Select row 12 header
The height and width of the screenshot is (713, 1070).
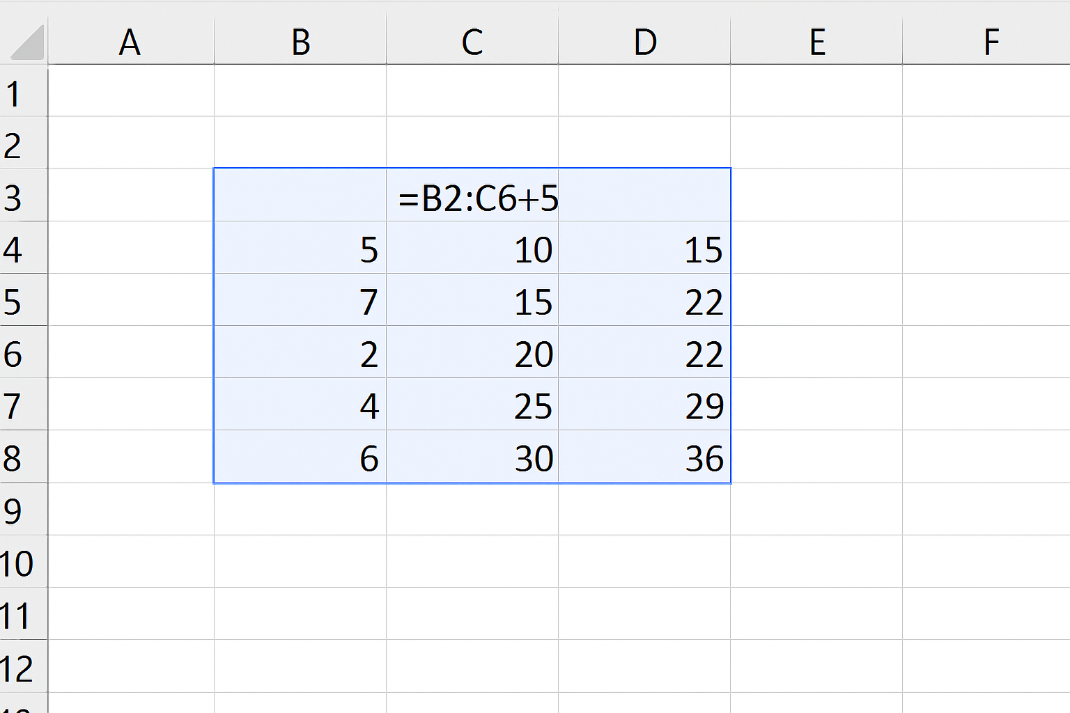point(24,666)
